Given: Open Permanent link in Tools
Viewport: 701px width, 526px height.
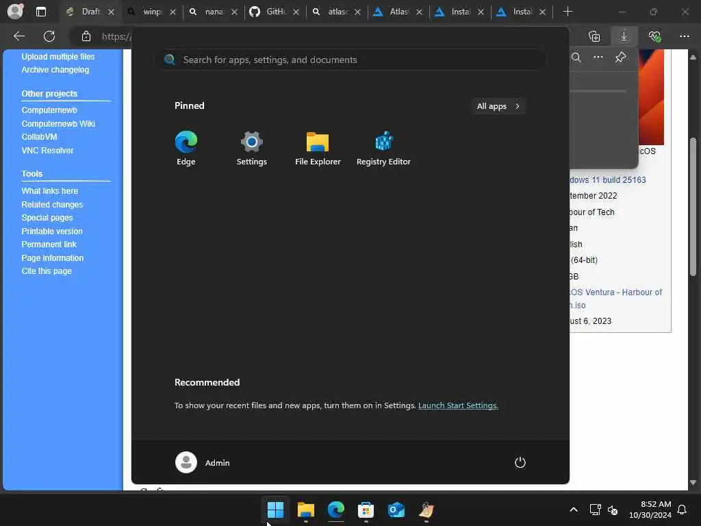Looking at the screenshot, I should point(49,245).
